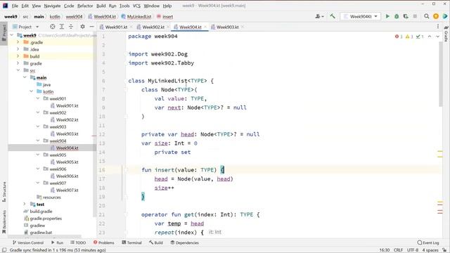Open the Bookmarks tool window stripe
This screenshot has width=450, height=253.
click(4, 222)
